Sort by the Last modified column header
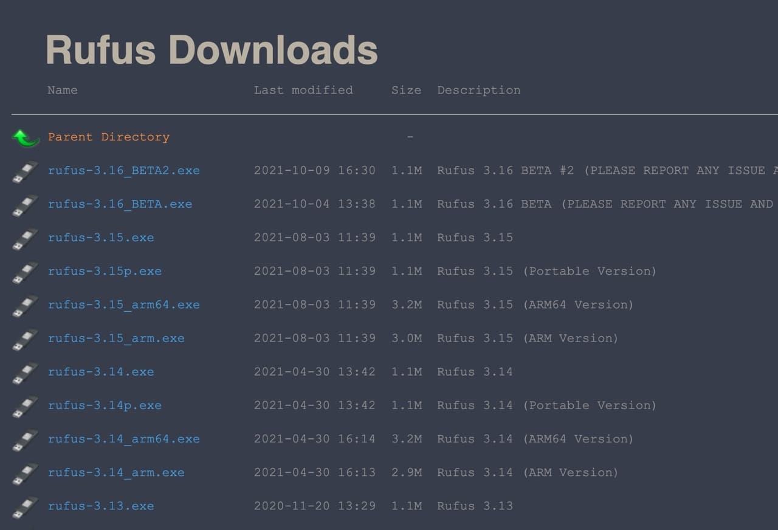The height and width of the screenshot is (530, 778). pyautogui.click(x=303, y=90)
